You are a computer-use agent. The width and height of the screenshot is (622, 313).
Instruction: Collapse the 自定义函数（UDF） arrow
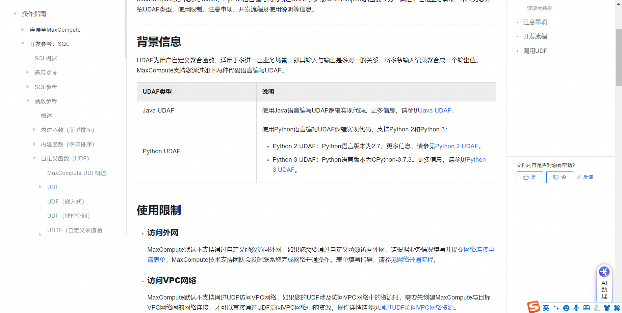pyautogui.click(x=34, y=158)
